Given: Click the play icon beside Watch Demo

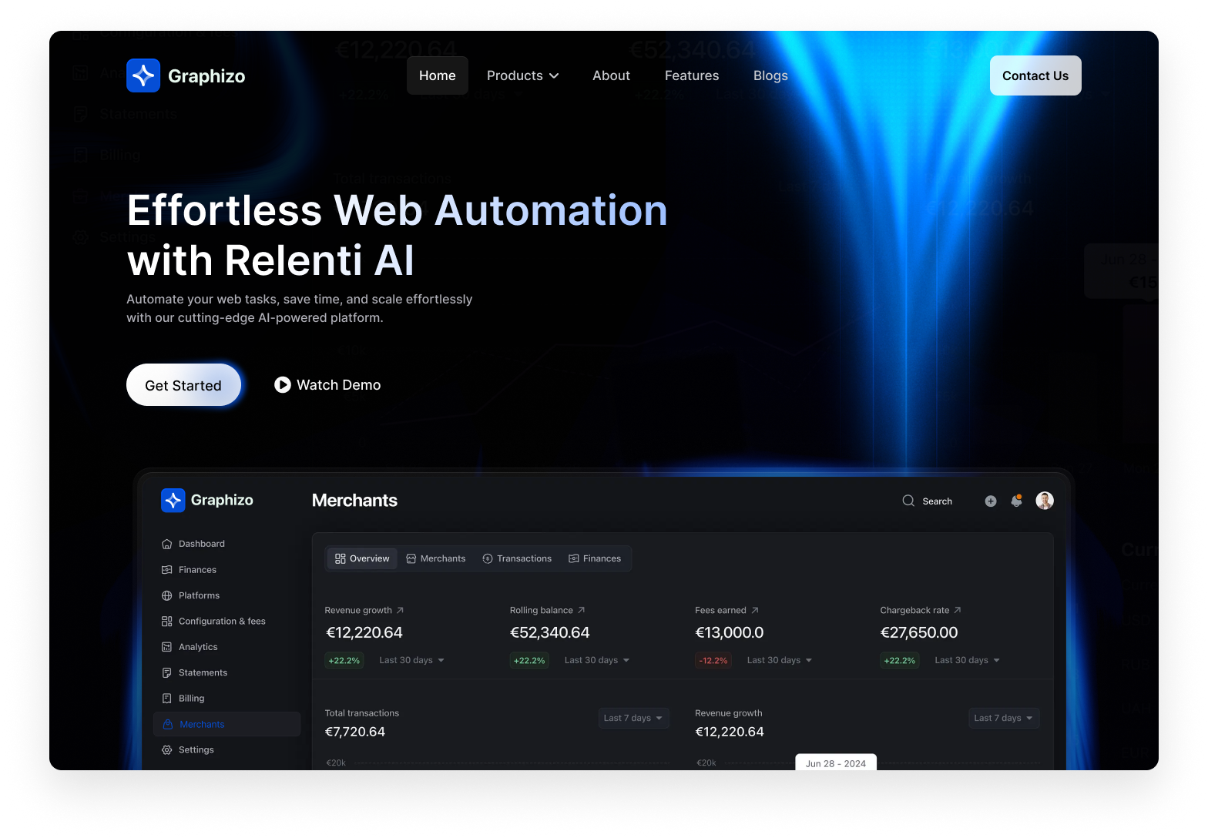Looking at the screenshot, I should click(283, 384).
